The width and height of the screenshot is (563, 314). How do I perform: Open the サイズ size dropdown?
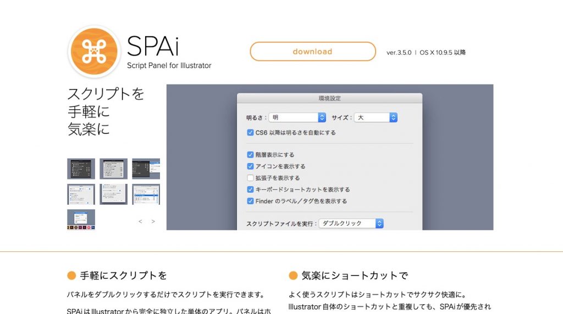376,117
